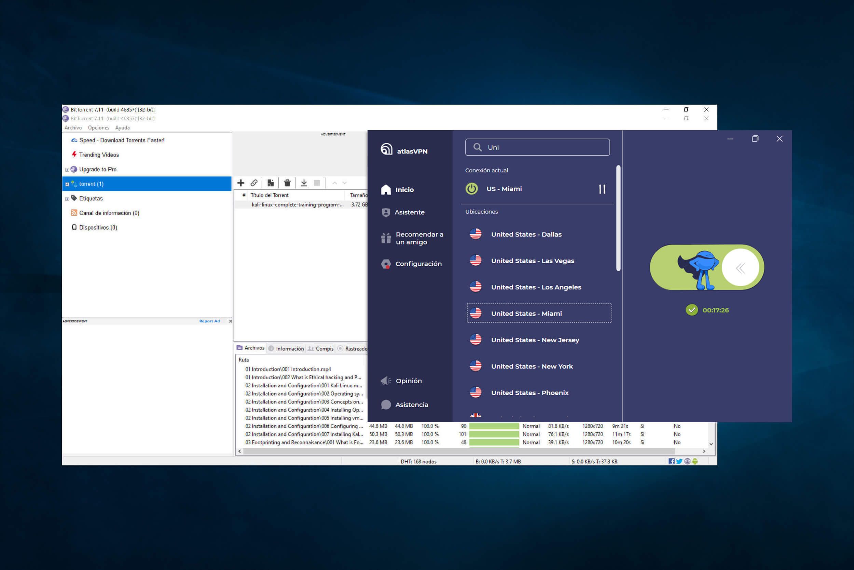Click the DHT: 168 nodos status
This screenshot has height=570, width=854.
(418, 462)
